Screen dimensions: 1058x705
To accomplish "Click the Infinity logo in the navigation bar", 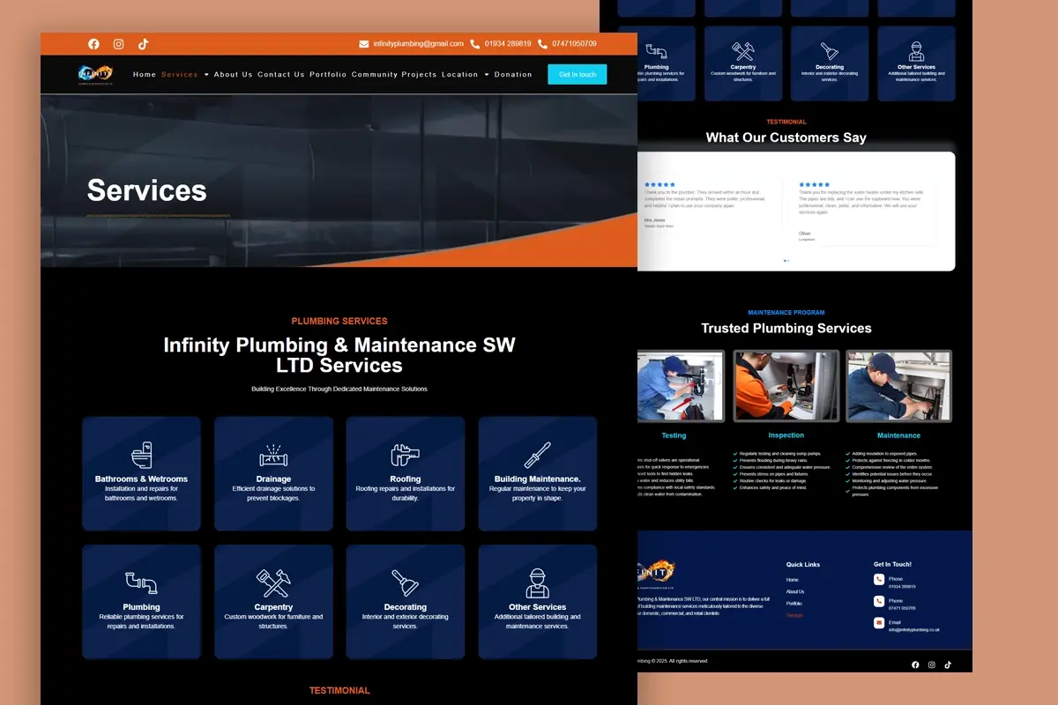I will click(95, 75).
